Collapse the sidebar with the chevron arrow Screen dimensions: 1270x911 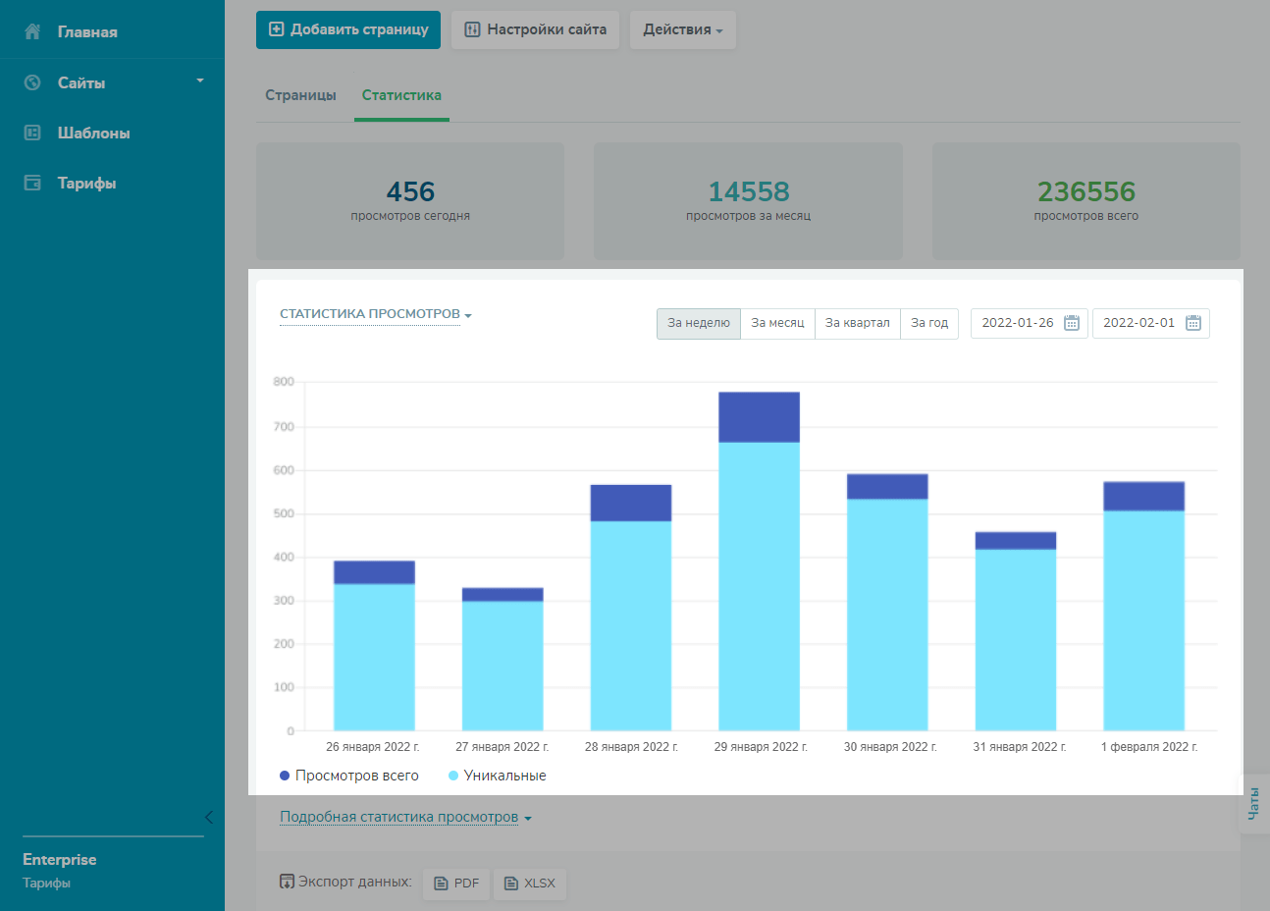click(x=208, y=817)
